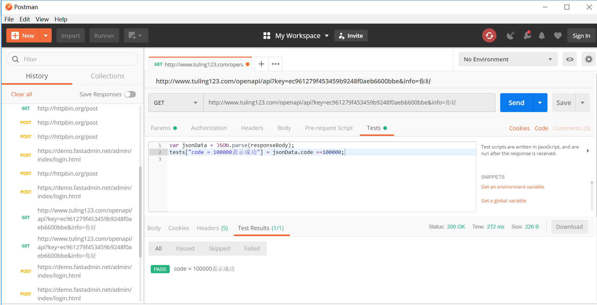This screenshot has width=597, height=305.
Task: Select the Test Results (1/1) tab
Action: click(x=261, y=228)
